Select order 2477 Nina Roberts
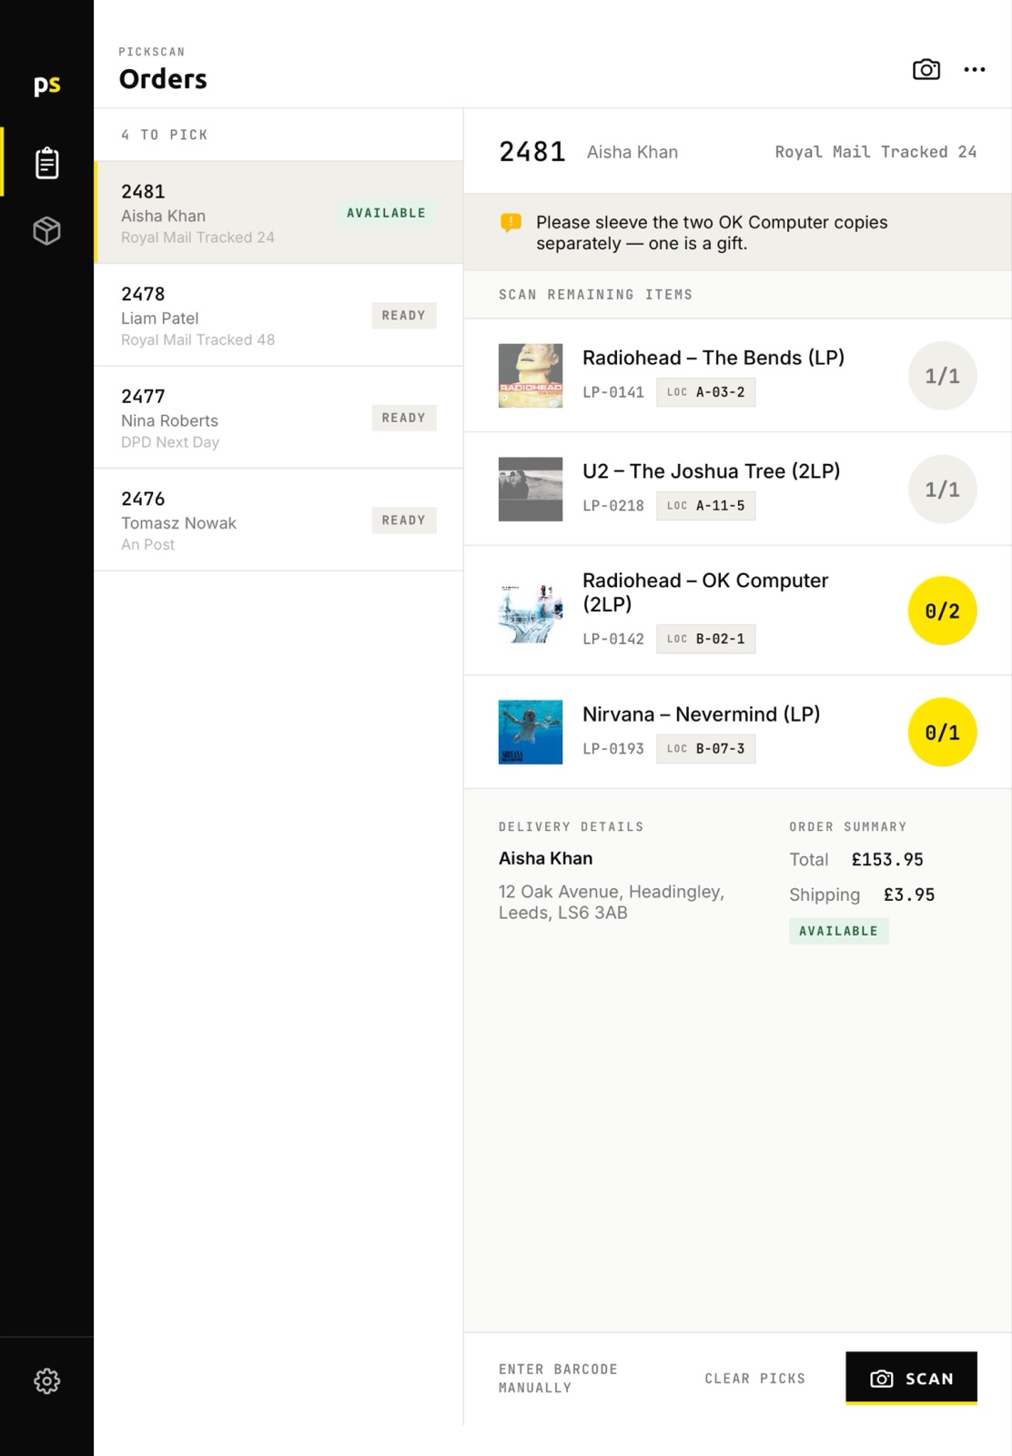Viewport: 1012px width, 1456px height. [x=278, y=418]
